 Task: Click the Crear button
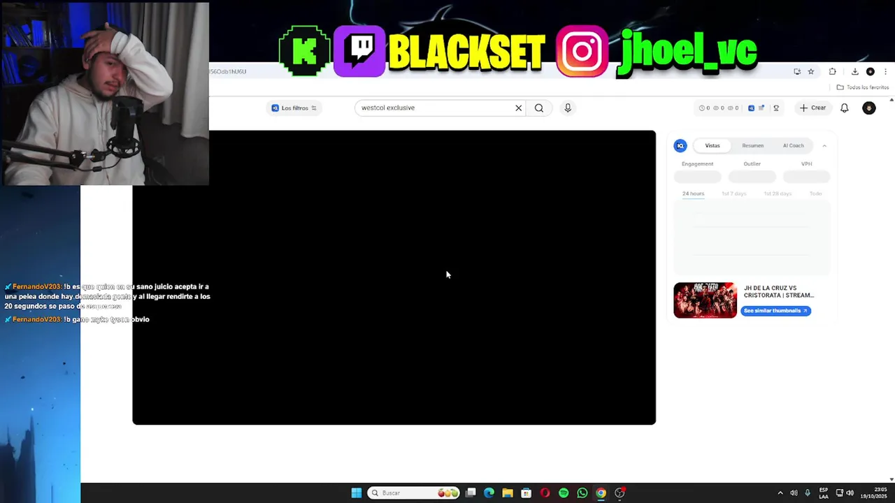click(813, 108)
